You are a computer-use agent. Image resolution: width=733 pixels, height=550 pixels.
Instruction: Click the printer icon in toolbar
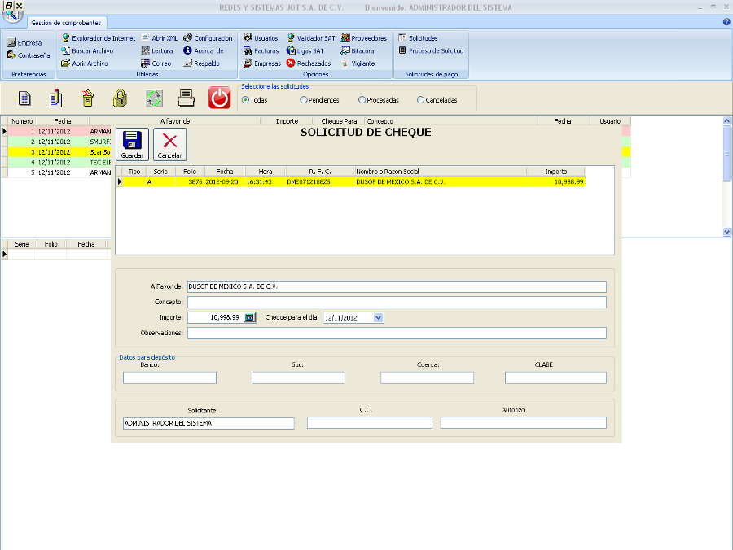[x=186, y=98]
